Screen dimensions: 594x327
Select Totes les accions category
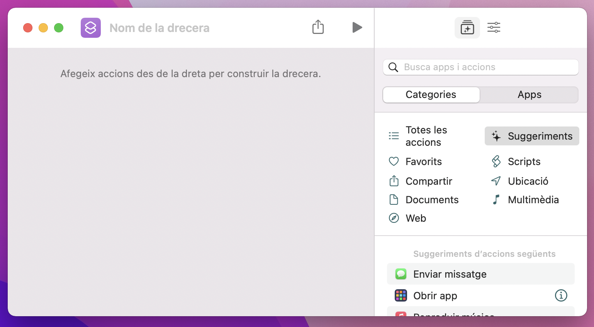tap(426, 136)
